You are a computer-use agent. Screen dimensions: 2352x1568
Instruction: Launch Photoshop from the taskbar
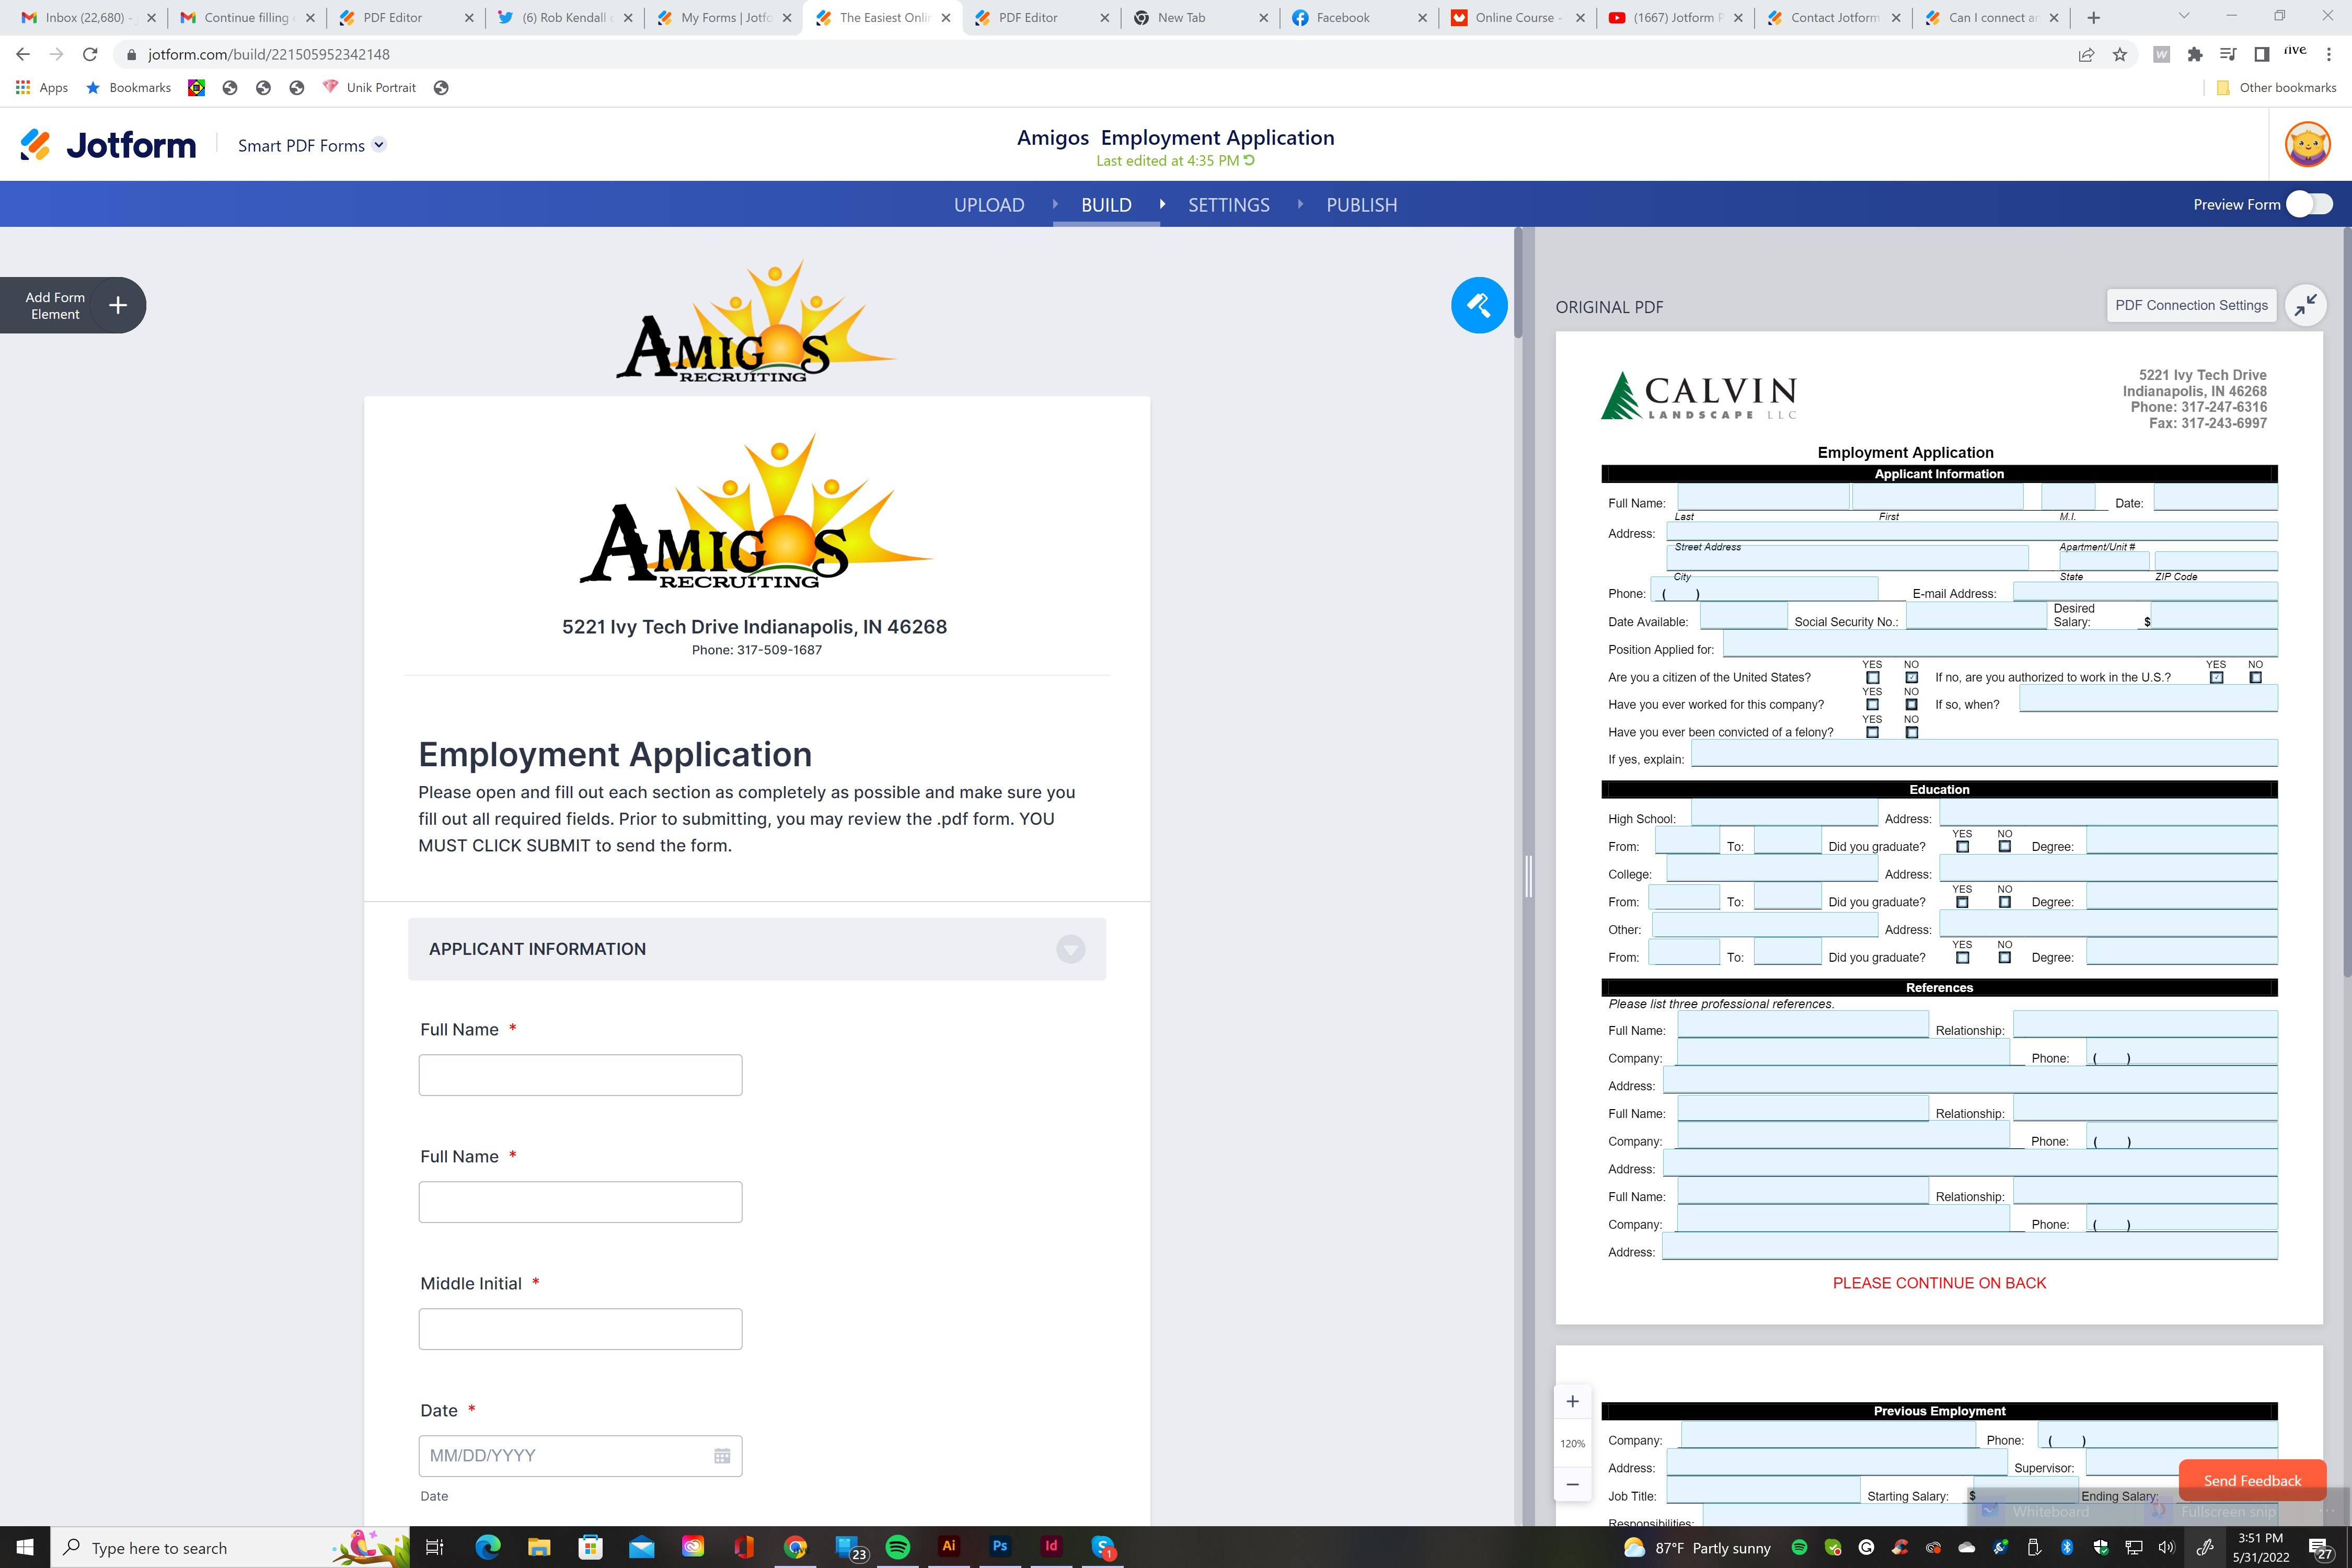coord(1000,1546)
